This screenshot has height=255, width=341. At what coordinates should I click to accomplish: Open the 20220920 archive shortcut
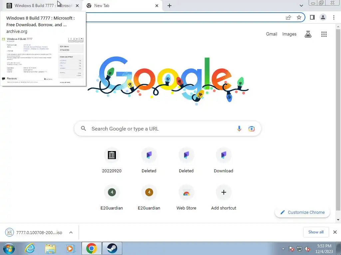pos(112,161)
